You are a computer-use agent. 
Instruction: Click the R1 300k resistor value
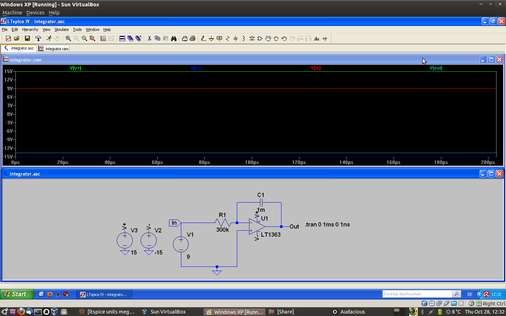coord(222,230)
